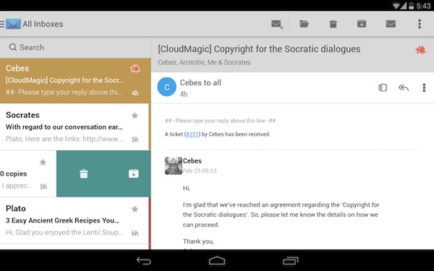Image resolution: width=434 pixels, height=271 pixels.
Task: Delete the open message via toolbar trash
Action: point(333,24)
